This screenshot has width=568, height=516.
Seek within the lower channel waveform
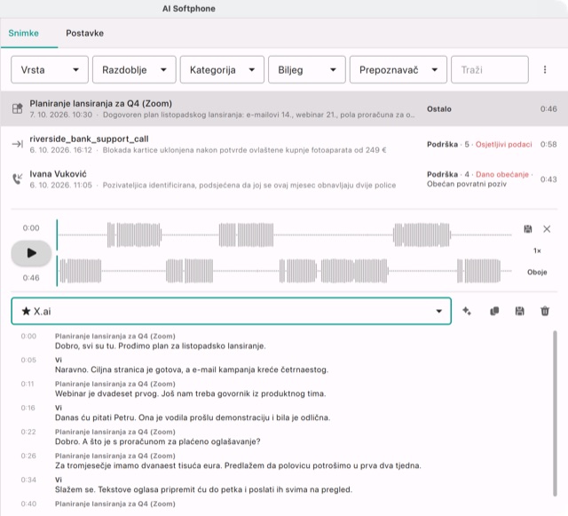tap(285, 271)
